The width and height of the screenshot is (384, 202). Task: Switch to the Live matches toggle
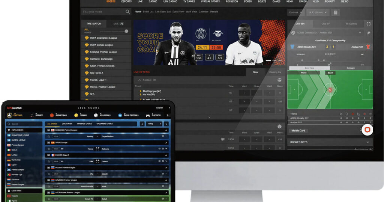[118, 24]
